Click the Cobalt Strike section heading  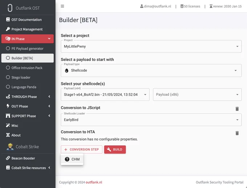point(27,147)
